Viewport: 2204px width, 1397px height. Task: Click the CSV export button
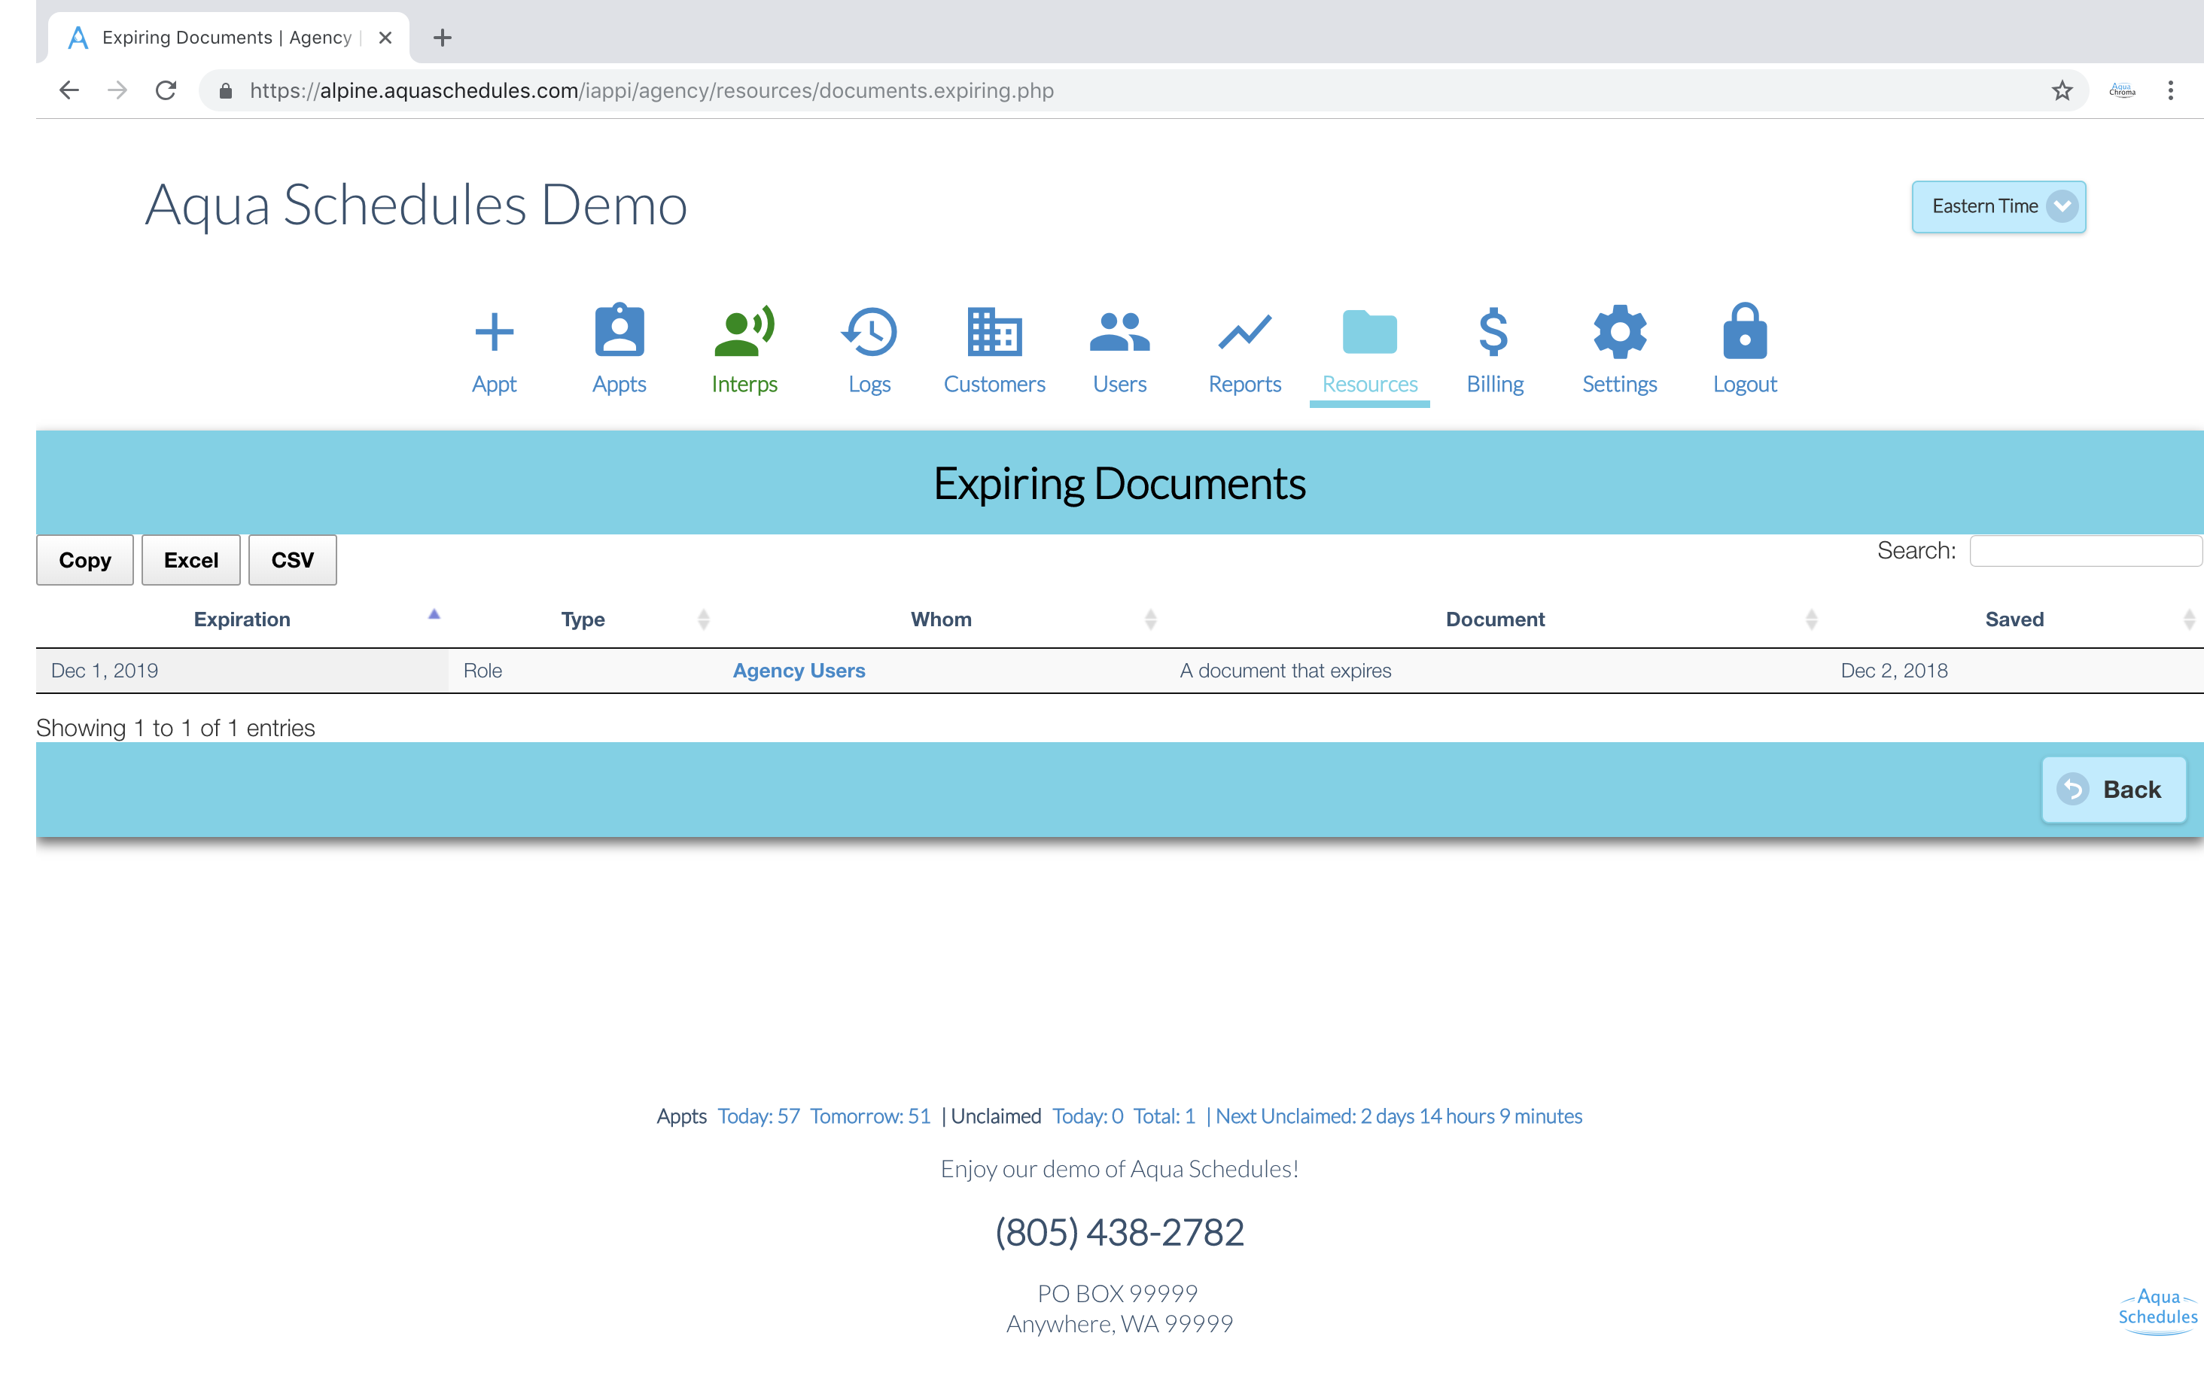point(292,560)
